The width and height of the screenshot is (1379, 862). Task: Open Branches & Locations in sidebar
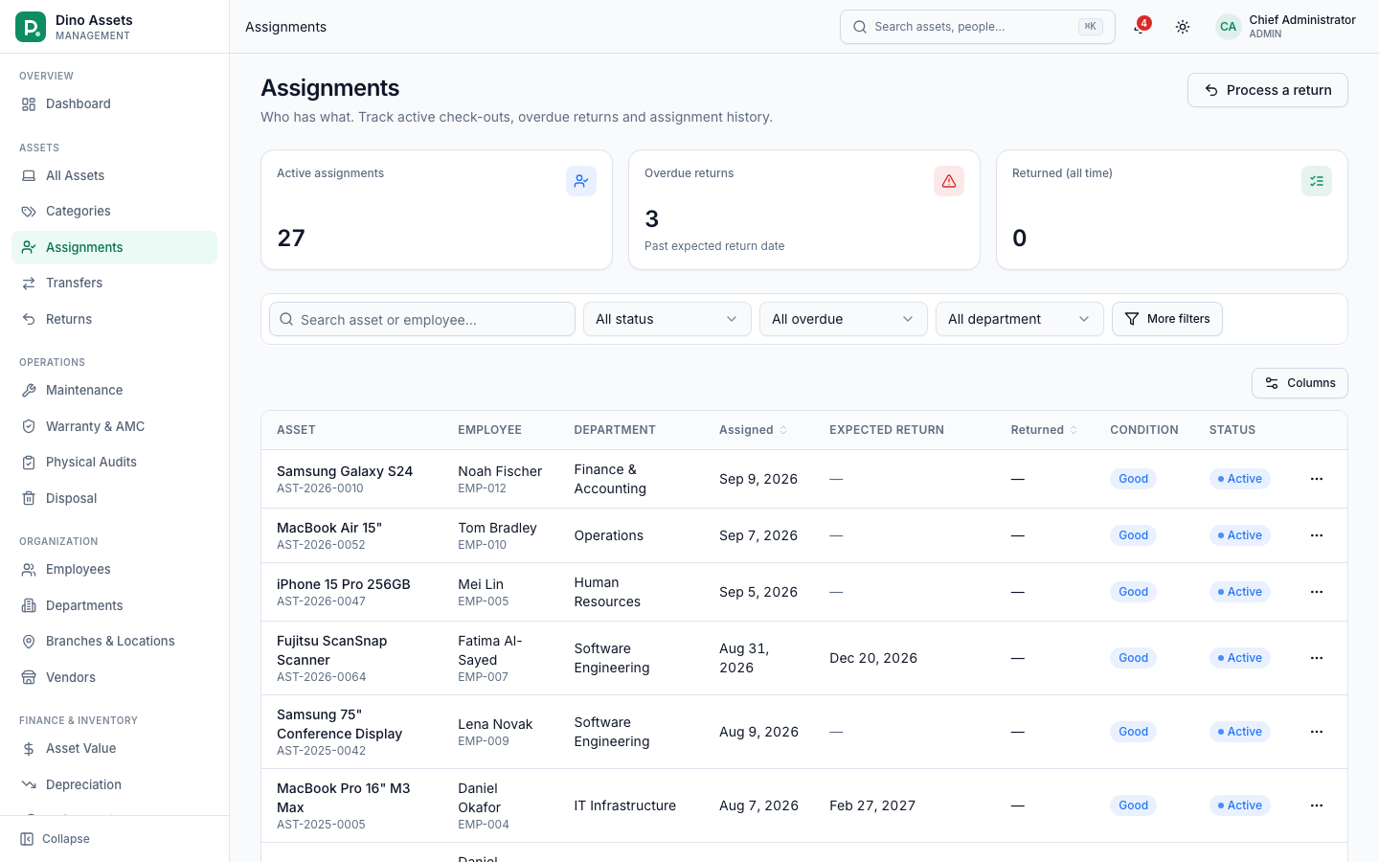[114, 641]
